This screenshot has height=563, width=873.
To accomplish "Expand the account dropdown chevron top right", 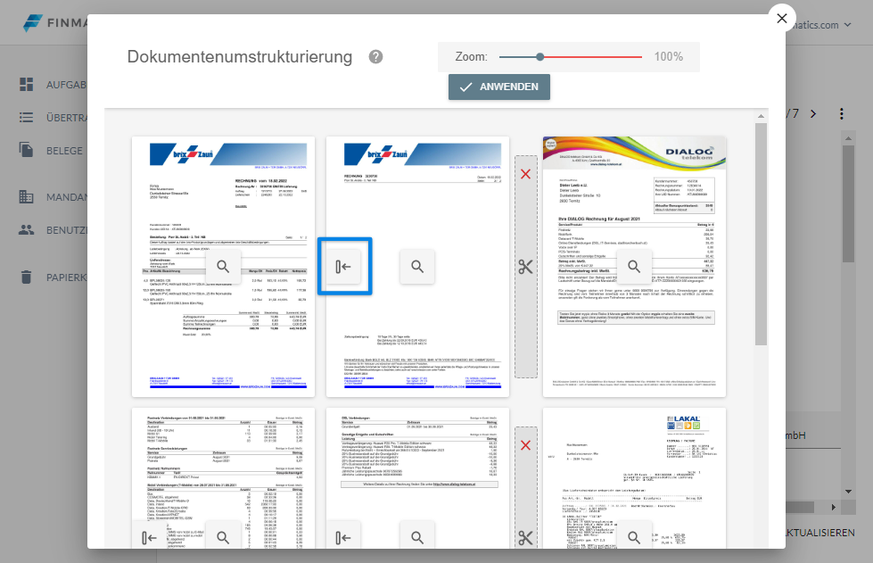I will [x=847, y=24].
